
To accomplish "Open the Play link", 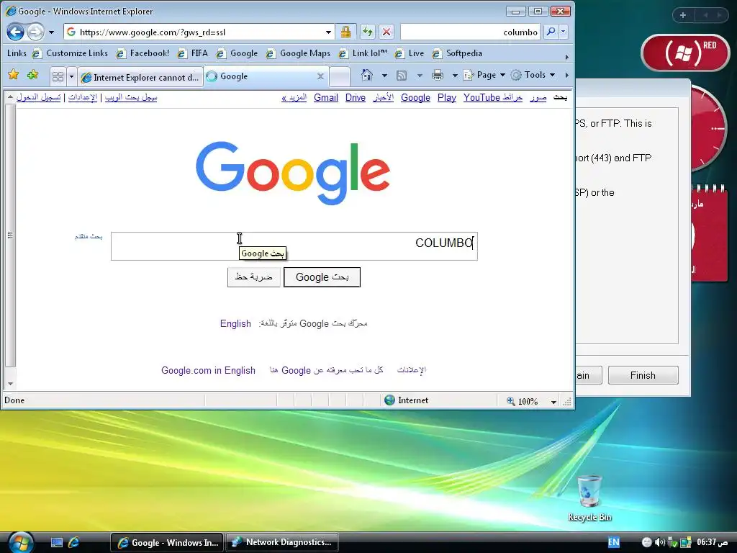I will (446, 98).
